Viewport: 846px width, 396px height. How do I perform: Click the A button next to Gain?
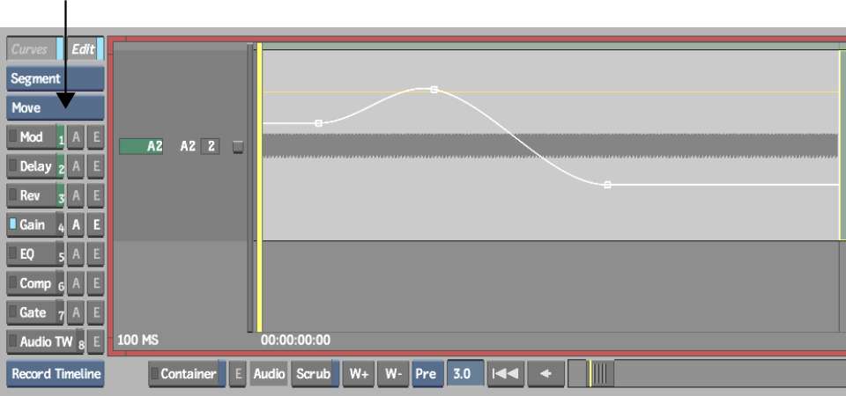click(76, 224)
